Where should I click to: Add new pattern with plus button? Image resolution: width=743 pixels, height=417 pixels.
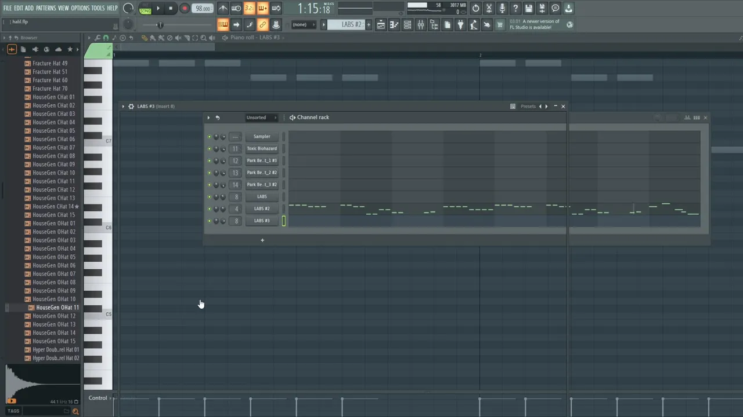click(368, 24)
